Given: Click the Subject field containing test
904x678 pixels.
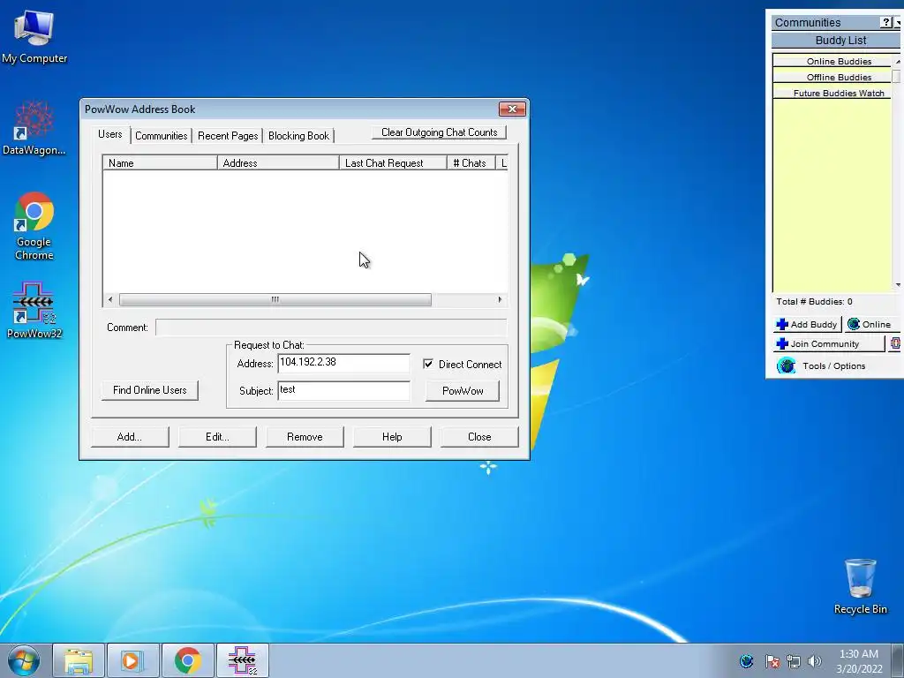Looking at the screenshot, I should pyautogui.click(x=343, y=390).
